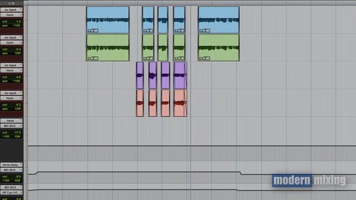Open input selector on track with vol -4.6
Screen dimensions: 356x200
(x=11, y=66)
